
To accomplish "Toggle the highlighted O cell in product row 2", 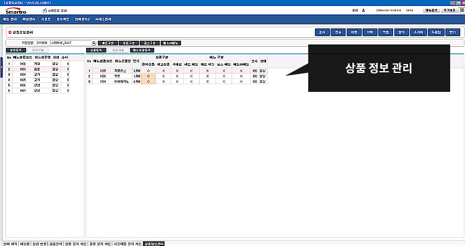I will coord(148,76).
